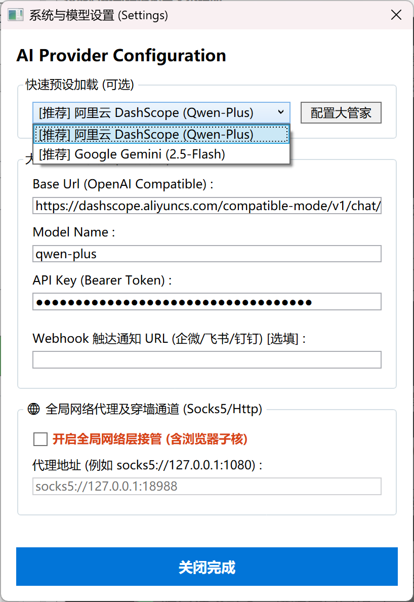Select the masked API Key field
The height and width of the screenshot is (602, 414).
tap(206, 302)
